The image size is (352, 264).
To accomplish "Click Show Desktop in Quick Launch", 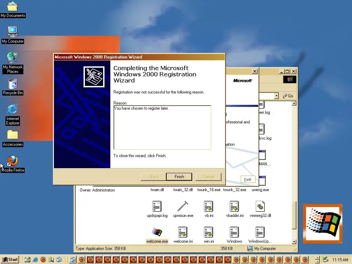I will 27,260.
